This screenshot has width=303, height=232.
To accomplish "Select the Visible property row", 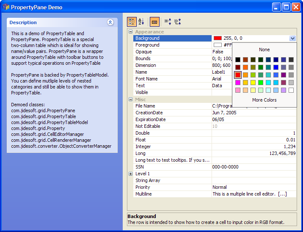I will (172, 92).
